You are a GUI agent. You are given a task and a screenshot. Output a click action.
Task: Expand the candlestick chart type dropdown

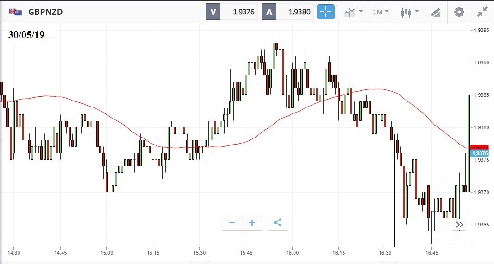[x=409, y=12]
